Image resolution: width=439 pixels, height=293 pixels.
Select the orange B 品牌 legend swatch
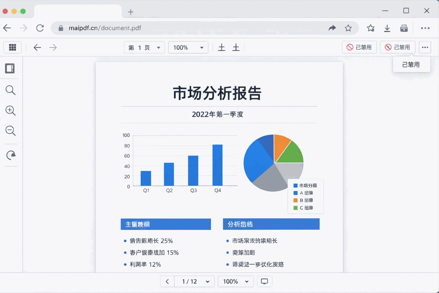(295, 200)
